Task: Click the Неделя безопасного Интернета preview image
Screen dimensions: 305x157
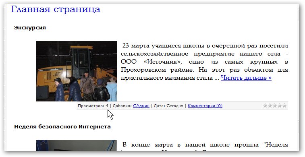Action: click(x=77, y=146)
